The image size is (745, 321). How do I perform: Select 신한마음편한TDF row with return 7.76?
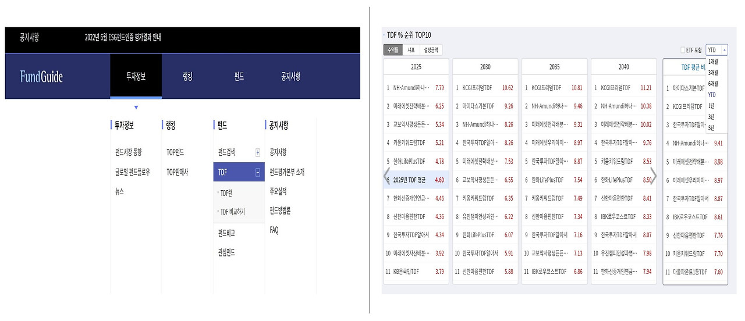tap(696, 235)
